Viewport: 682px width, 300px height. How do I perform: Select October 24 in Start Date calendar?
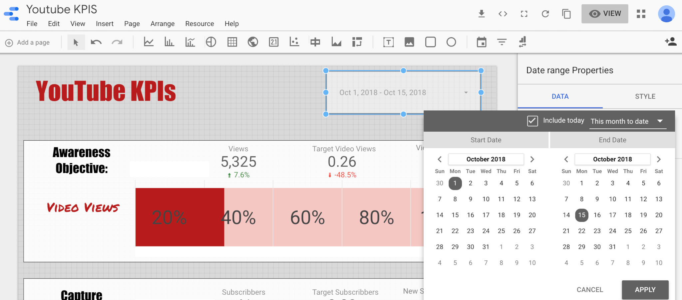point(486,231)
